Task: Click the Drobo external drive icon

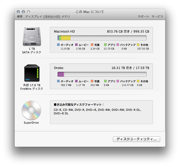Action: pos(32,73)
